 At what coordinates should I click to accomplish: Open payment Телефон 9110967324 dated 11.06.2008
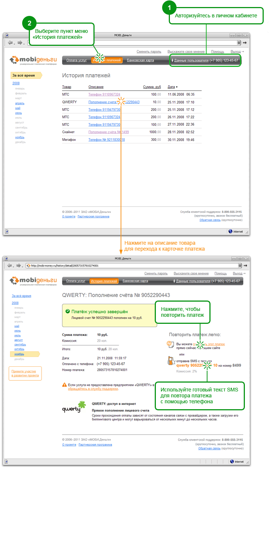[x=104, y=95]
